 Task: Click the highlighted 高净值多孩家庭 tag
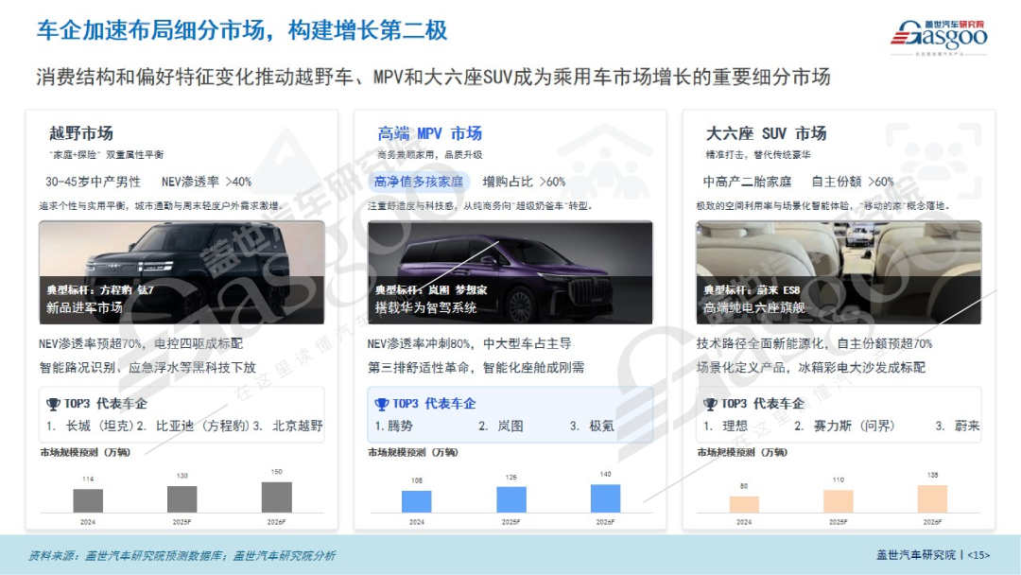click(x=418, y=182)
